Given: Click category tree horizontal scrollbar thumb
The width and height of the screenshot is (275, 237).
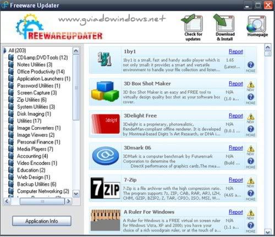Looking at the screenshot, I should (42, 201).
